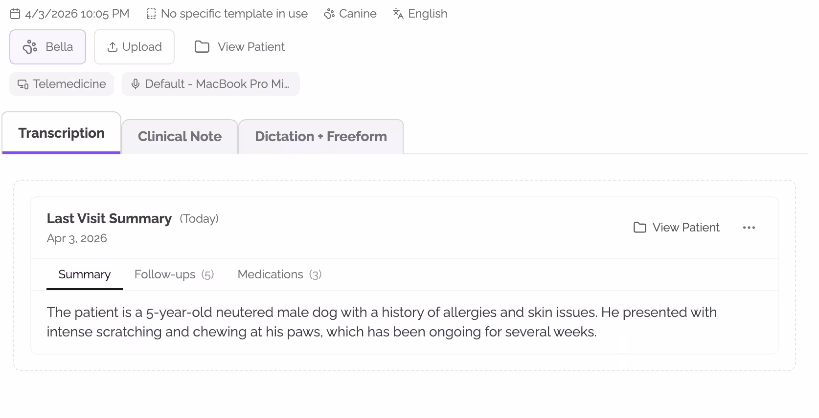Viewport: 819px width, 418px height.
Task: Select the Transcription tab
Action: [x=61, y=133]
